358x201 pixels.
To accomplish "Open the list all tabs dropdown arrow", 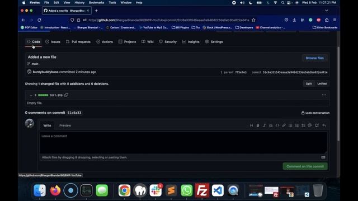I will (x=327, y=11).
